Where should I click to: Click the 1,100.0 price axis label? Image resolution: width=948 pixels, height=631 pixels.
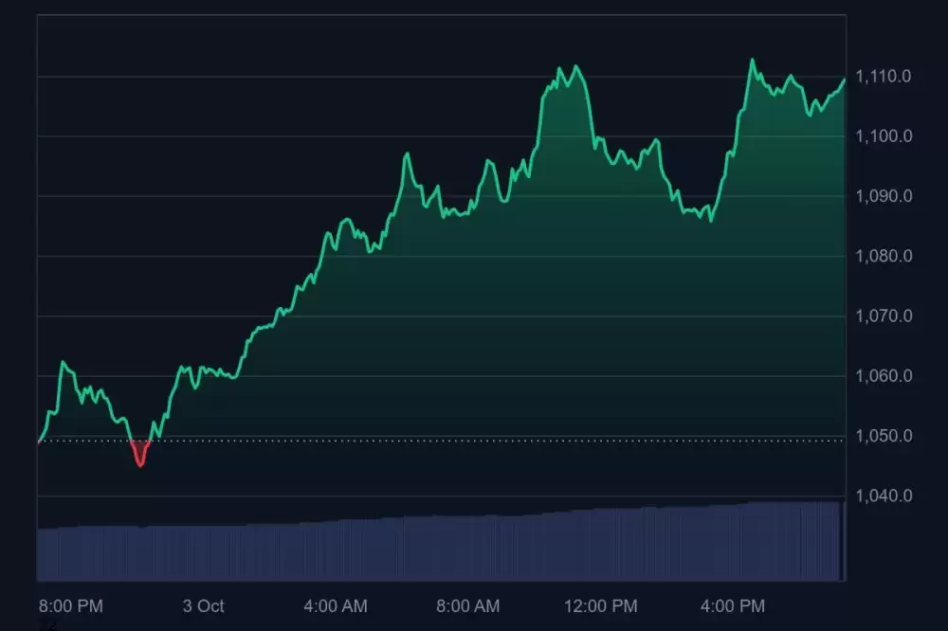point(884,136)
